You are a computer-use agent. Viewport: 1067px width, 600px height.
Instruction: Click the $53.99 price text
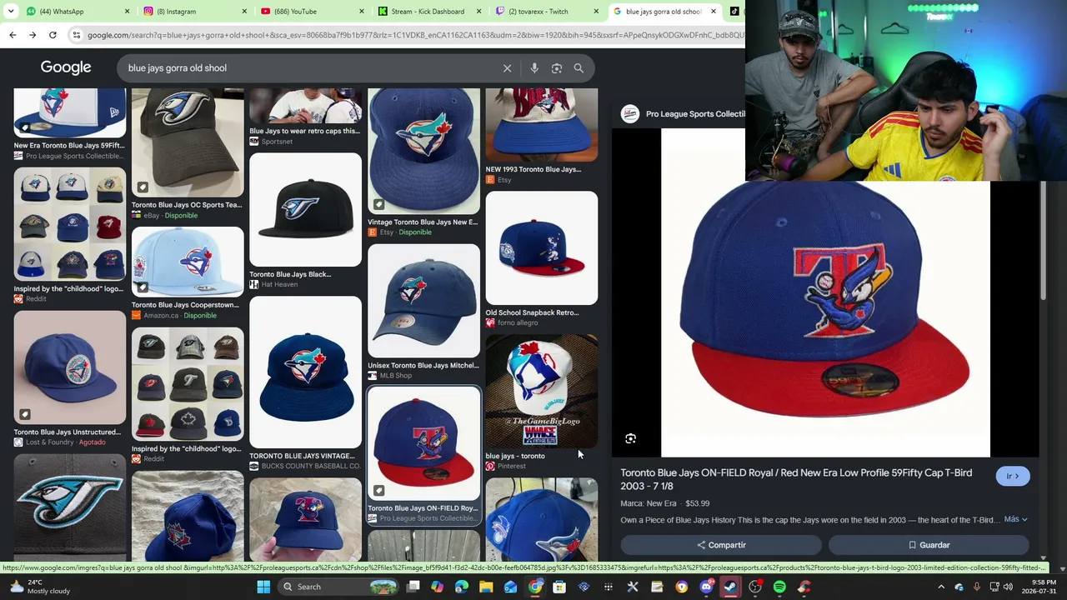pos(697,503)
